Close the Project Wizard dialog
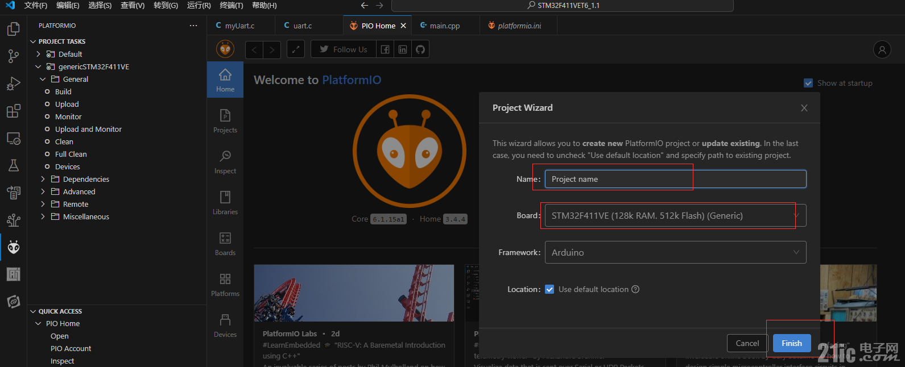The width and height of the screenshot is (905, 367). point(804,108)
